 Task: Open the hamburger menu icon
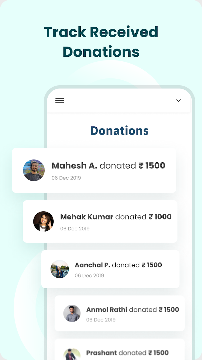point(60,100)
